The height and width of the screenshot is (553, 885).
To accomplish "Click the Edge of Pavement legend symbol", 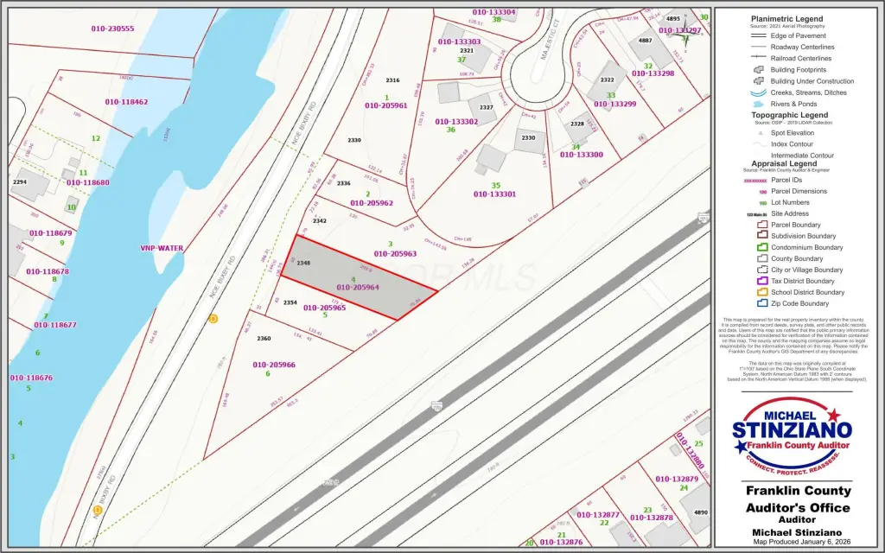I will click(x=758, y=36).
